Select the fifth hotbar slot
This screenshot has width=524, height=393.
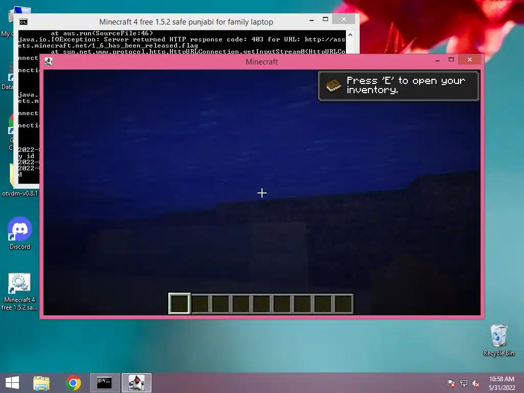point(261,304)
